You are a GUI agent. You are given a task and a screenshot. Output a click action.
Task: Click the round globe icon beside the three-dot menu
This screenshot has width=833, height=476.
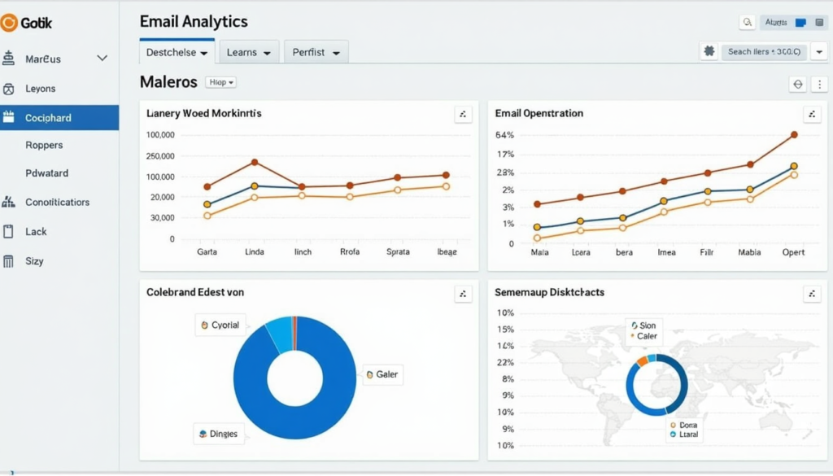point(797,84)
